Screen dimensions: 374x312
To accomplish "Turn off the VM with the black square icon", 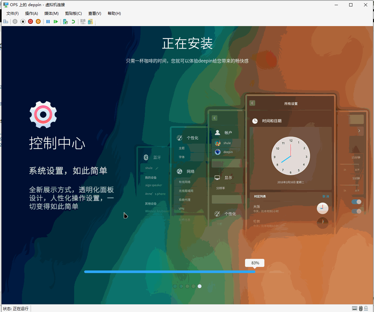I will click(23, 22).
